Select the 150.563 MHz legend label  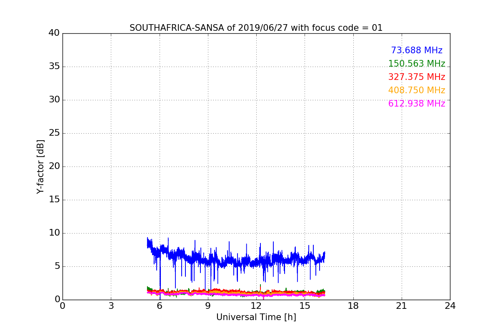417,64
